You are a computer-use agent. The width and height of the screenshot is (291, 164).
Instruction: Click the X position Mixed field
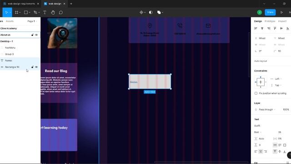(x=262, y=38)
